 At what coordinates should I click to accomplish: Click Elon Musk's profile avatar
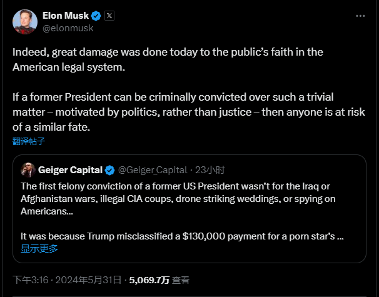coord(24,22)
